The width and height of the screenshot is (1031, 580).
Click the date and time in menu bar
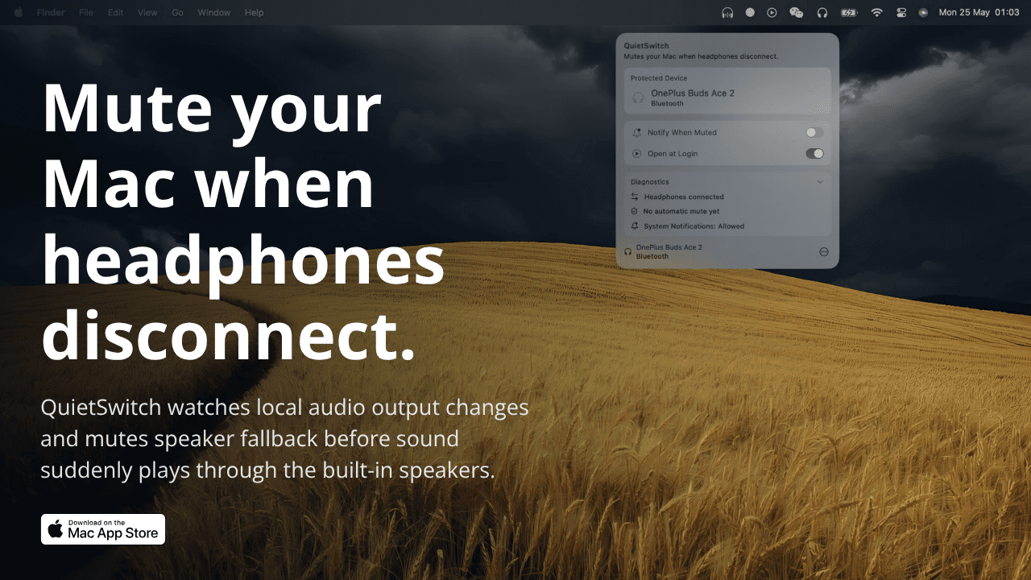tap(979, 13)
